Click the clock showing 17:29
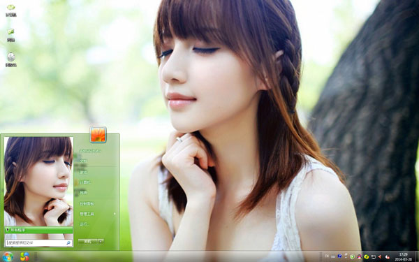The image size is (419, 262). click(403, 256)
